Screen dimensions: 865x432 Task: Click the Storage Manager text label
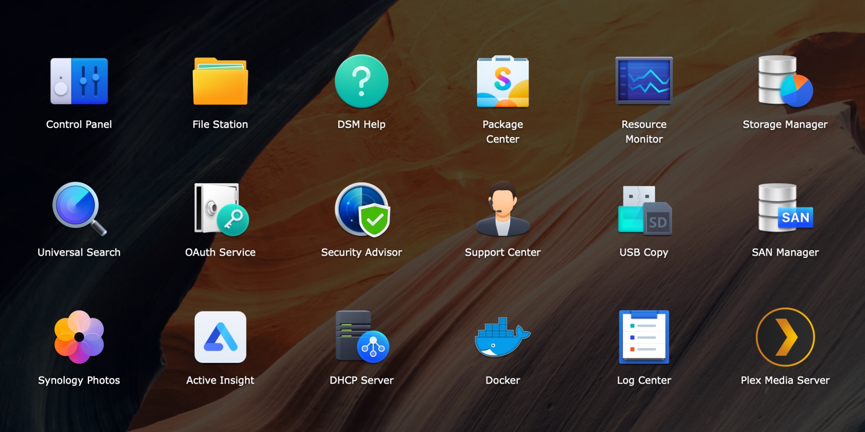785,124
